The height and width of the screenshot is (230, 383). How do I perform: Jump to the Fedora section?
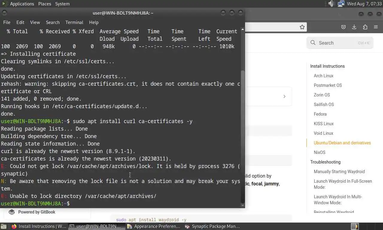pos(320,114)
